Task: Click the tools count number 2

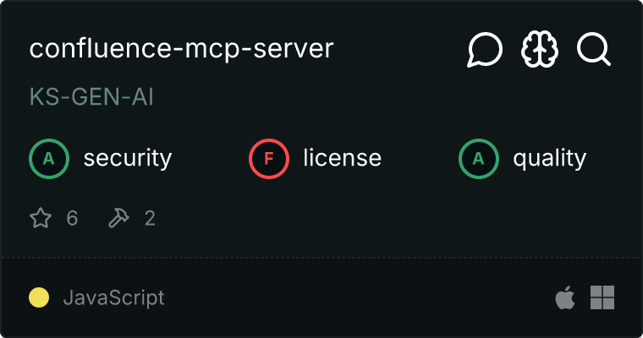Action: (x=150, y=219)
